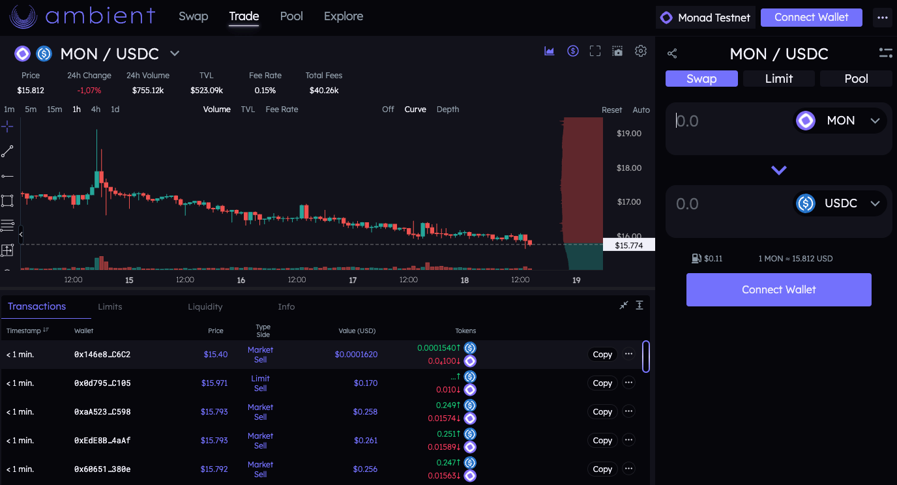Select the crosshair cursor tool
Screen dimensions: 897x485
coord(8,126)
